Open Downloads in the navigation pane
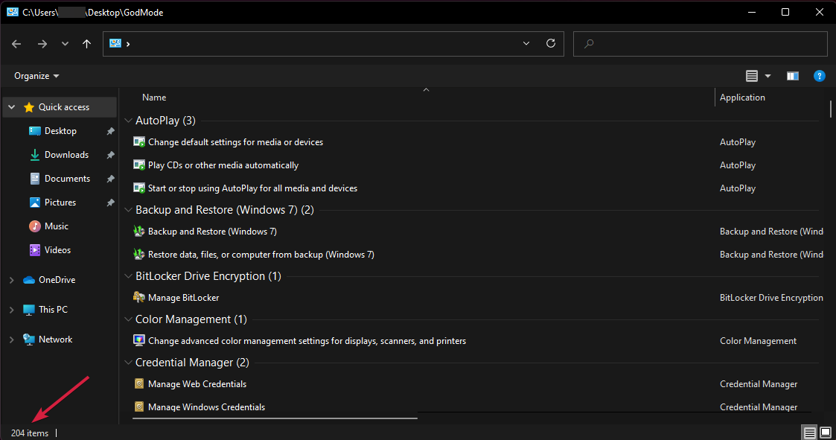836x440 pixels. [67, 155]
